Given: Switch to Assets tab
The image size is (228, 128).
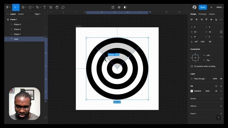Looking at the screenshot, I should [21, 14].
